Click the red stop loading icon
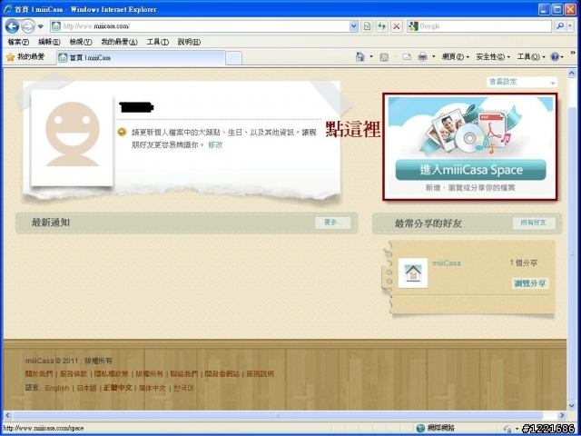Viewport: 581px width, 436px height. (x=397, y=26)
